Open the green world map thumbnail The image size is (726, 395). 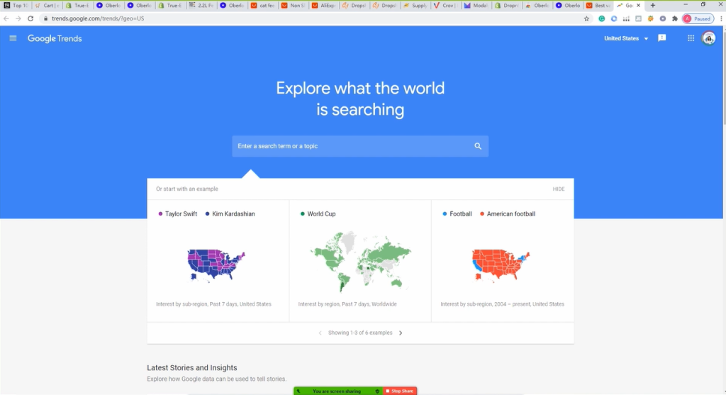click(x=360, y=262)
